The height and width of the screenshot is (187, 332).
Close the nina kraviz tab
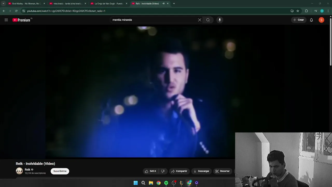point(85,4)
